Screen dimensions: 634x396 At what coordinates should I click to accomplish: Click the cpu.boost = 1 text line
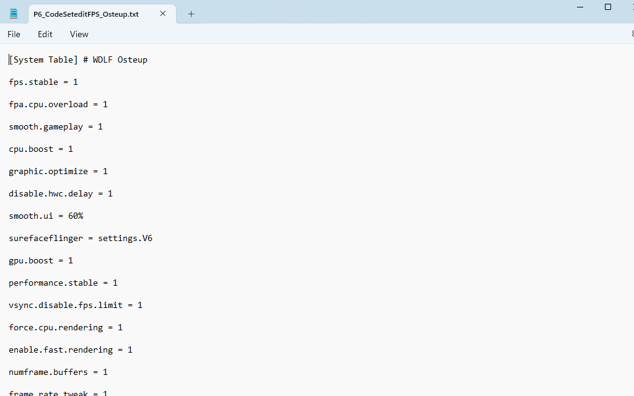pos(41,149)
